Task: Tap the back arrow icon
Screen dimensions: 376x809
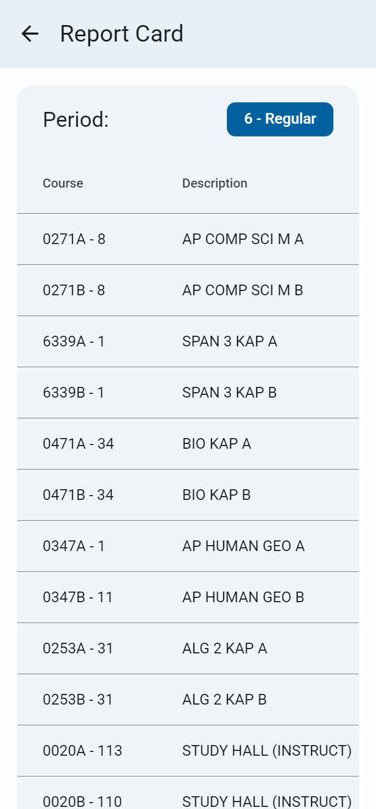Action: [x=30, y=34]
